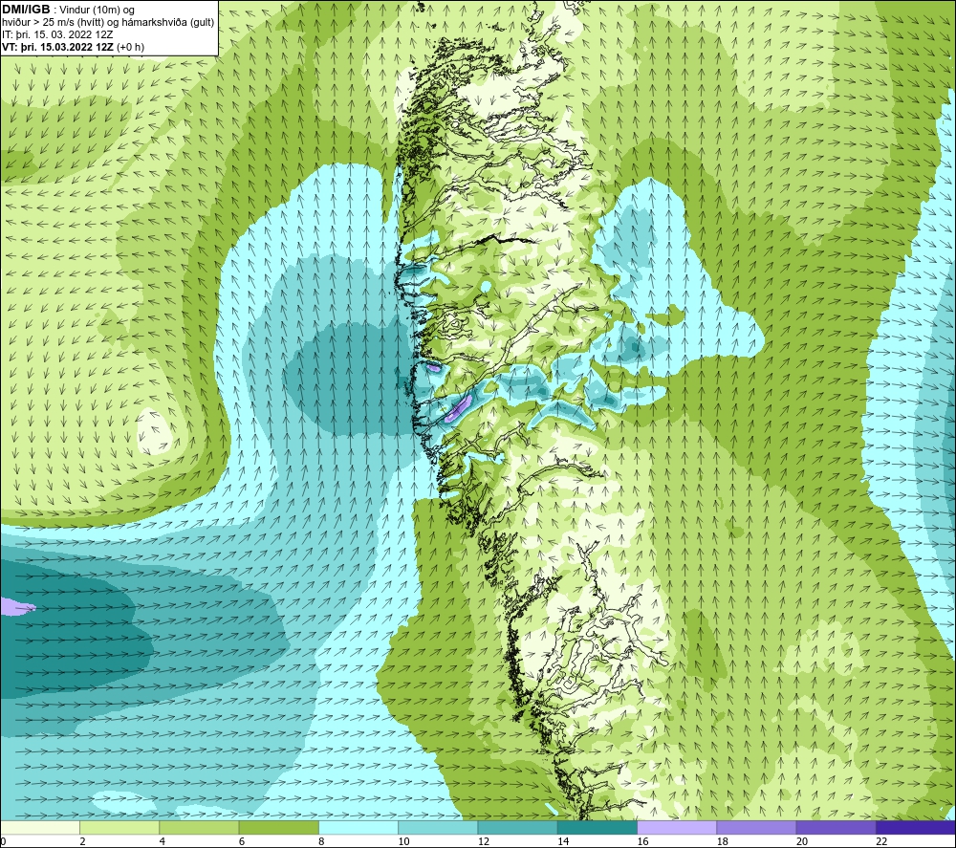The image size is (956, 848).
Task: Click the legend tick label '6'
Action: [242, 842]
